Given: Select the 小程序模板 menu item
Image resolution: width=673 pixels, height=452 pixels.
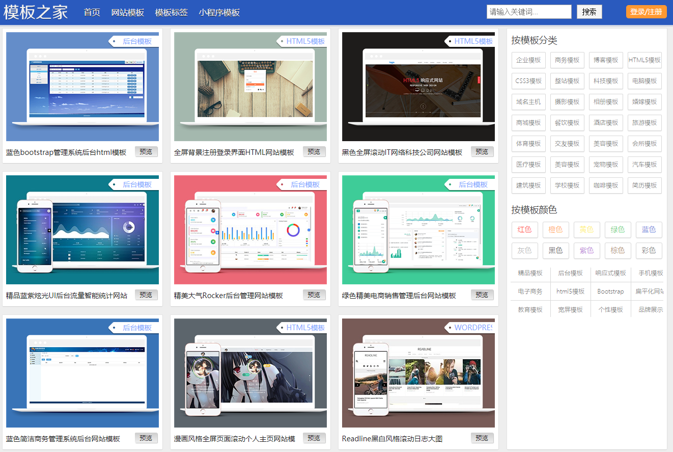Looking at the screenshot, I should pyautogui.click(x=219, y=13).
